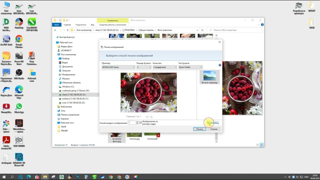Open the Файл tab in Explorer ribbon
Viewport: 320px width, 180px height.
(56, 25)
